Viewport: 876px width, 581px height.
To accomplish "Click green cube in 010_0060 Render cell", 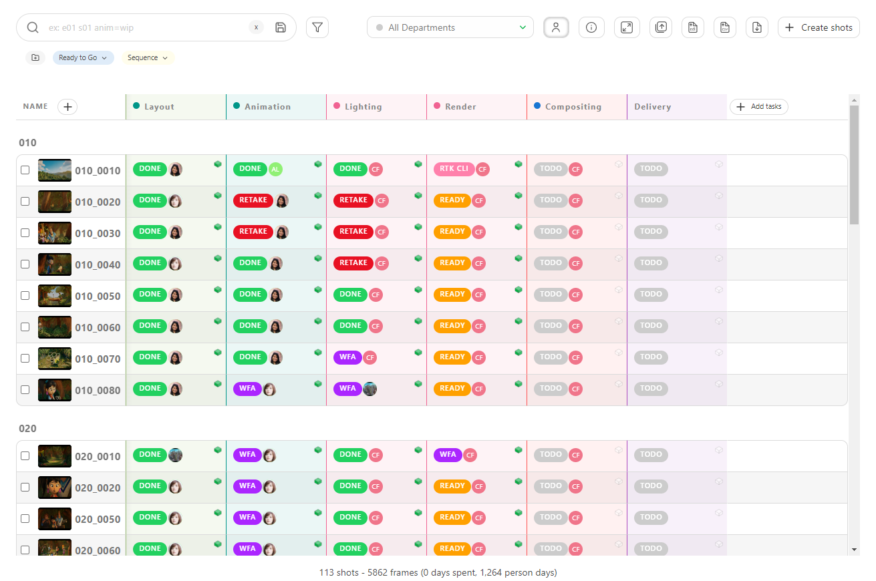I will pyautogui.click(x=519, y=321).
